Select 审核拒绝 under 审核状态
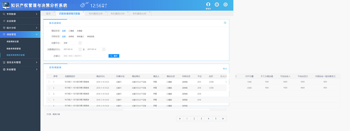350x131 pixels. tap(91, 37)
